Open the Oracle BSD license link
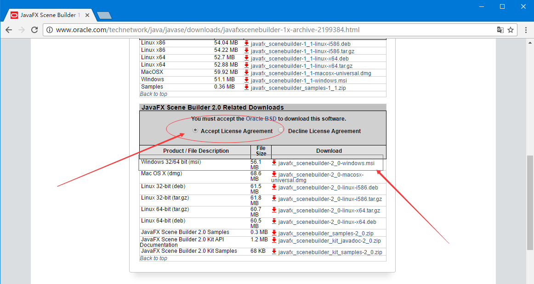The width and height of the screenshot is (534, 284). [261, 119]
